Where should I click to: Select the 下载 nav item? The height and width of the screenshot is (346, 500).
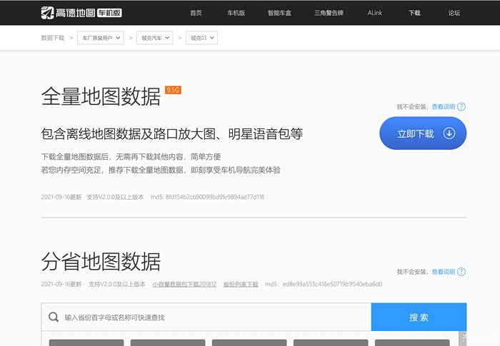tap(414, 13)
